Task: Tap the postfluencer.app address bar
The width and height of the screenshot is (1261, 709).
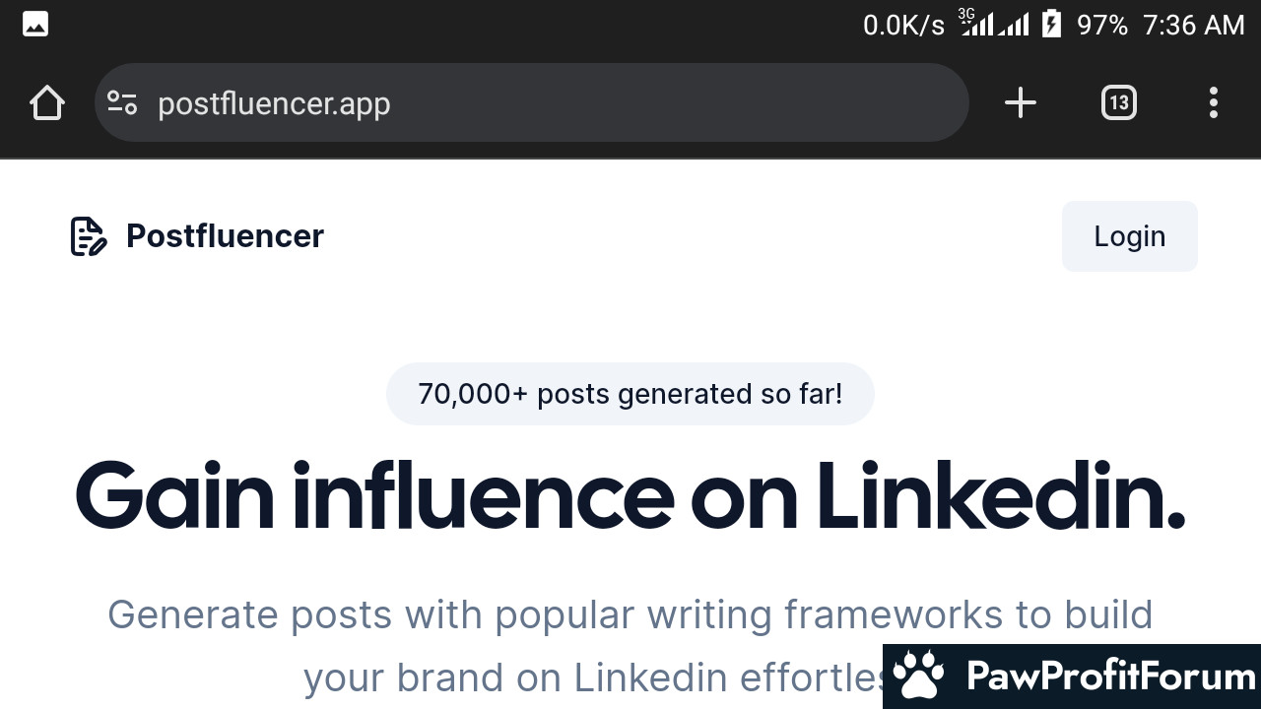Action: click(x=532, y=102)
